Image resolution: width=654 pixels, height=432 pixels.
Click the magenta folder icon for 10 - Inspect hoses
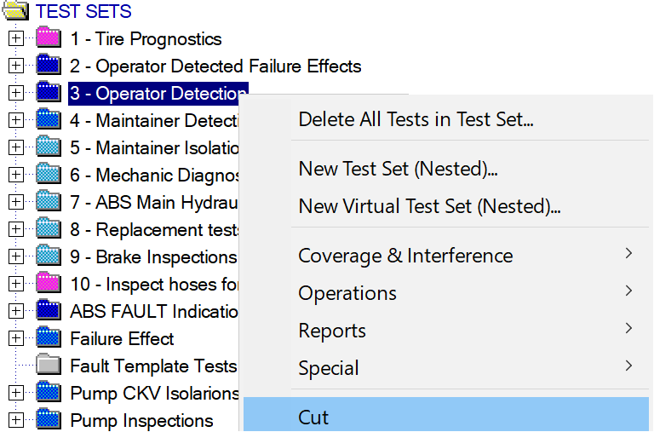pyautogui.click(x=49, y=283)
